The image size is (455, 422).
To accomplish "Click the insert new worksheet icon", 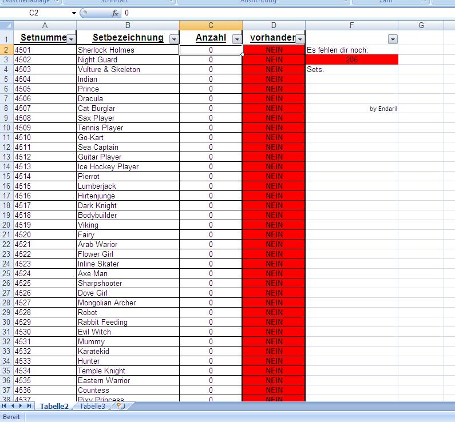I will [120, 406].
